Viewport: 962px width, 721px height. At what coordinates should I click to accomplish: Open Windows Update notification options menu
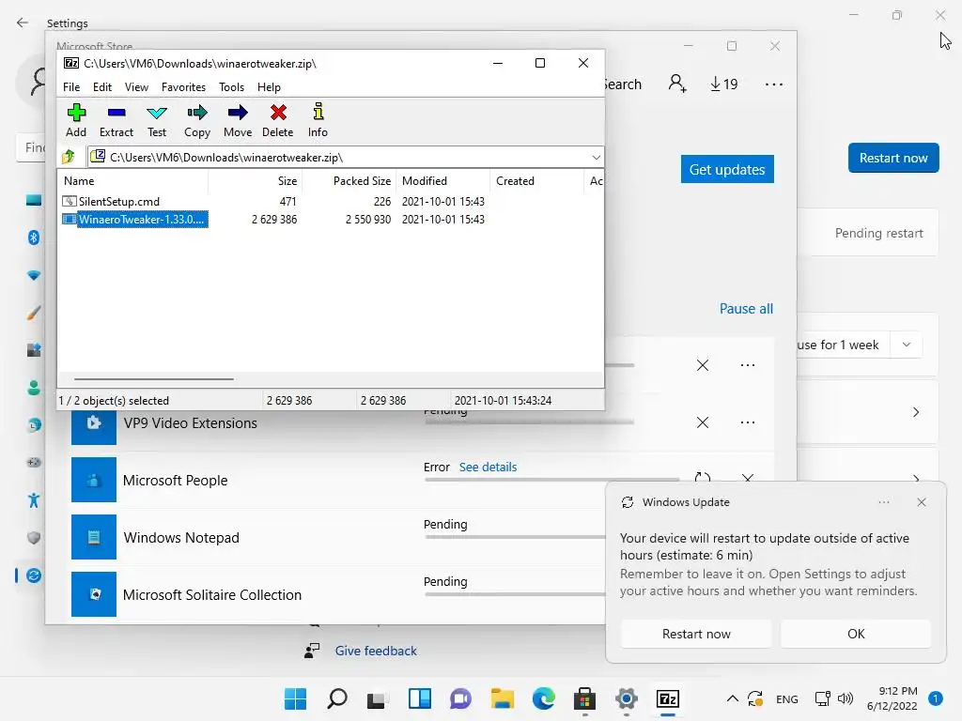tap(883, 502)
